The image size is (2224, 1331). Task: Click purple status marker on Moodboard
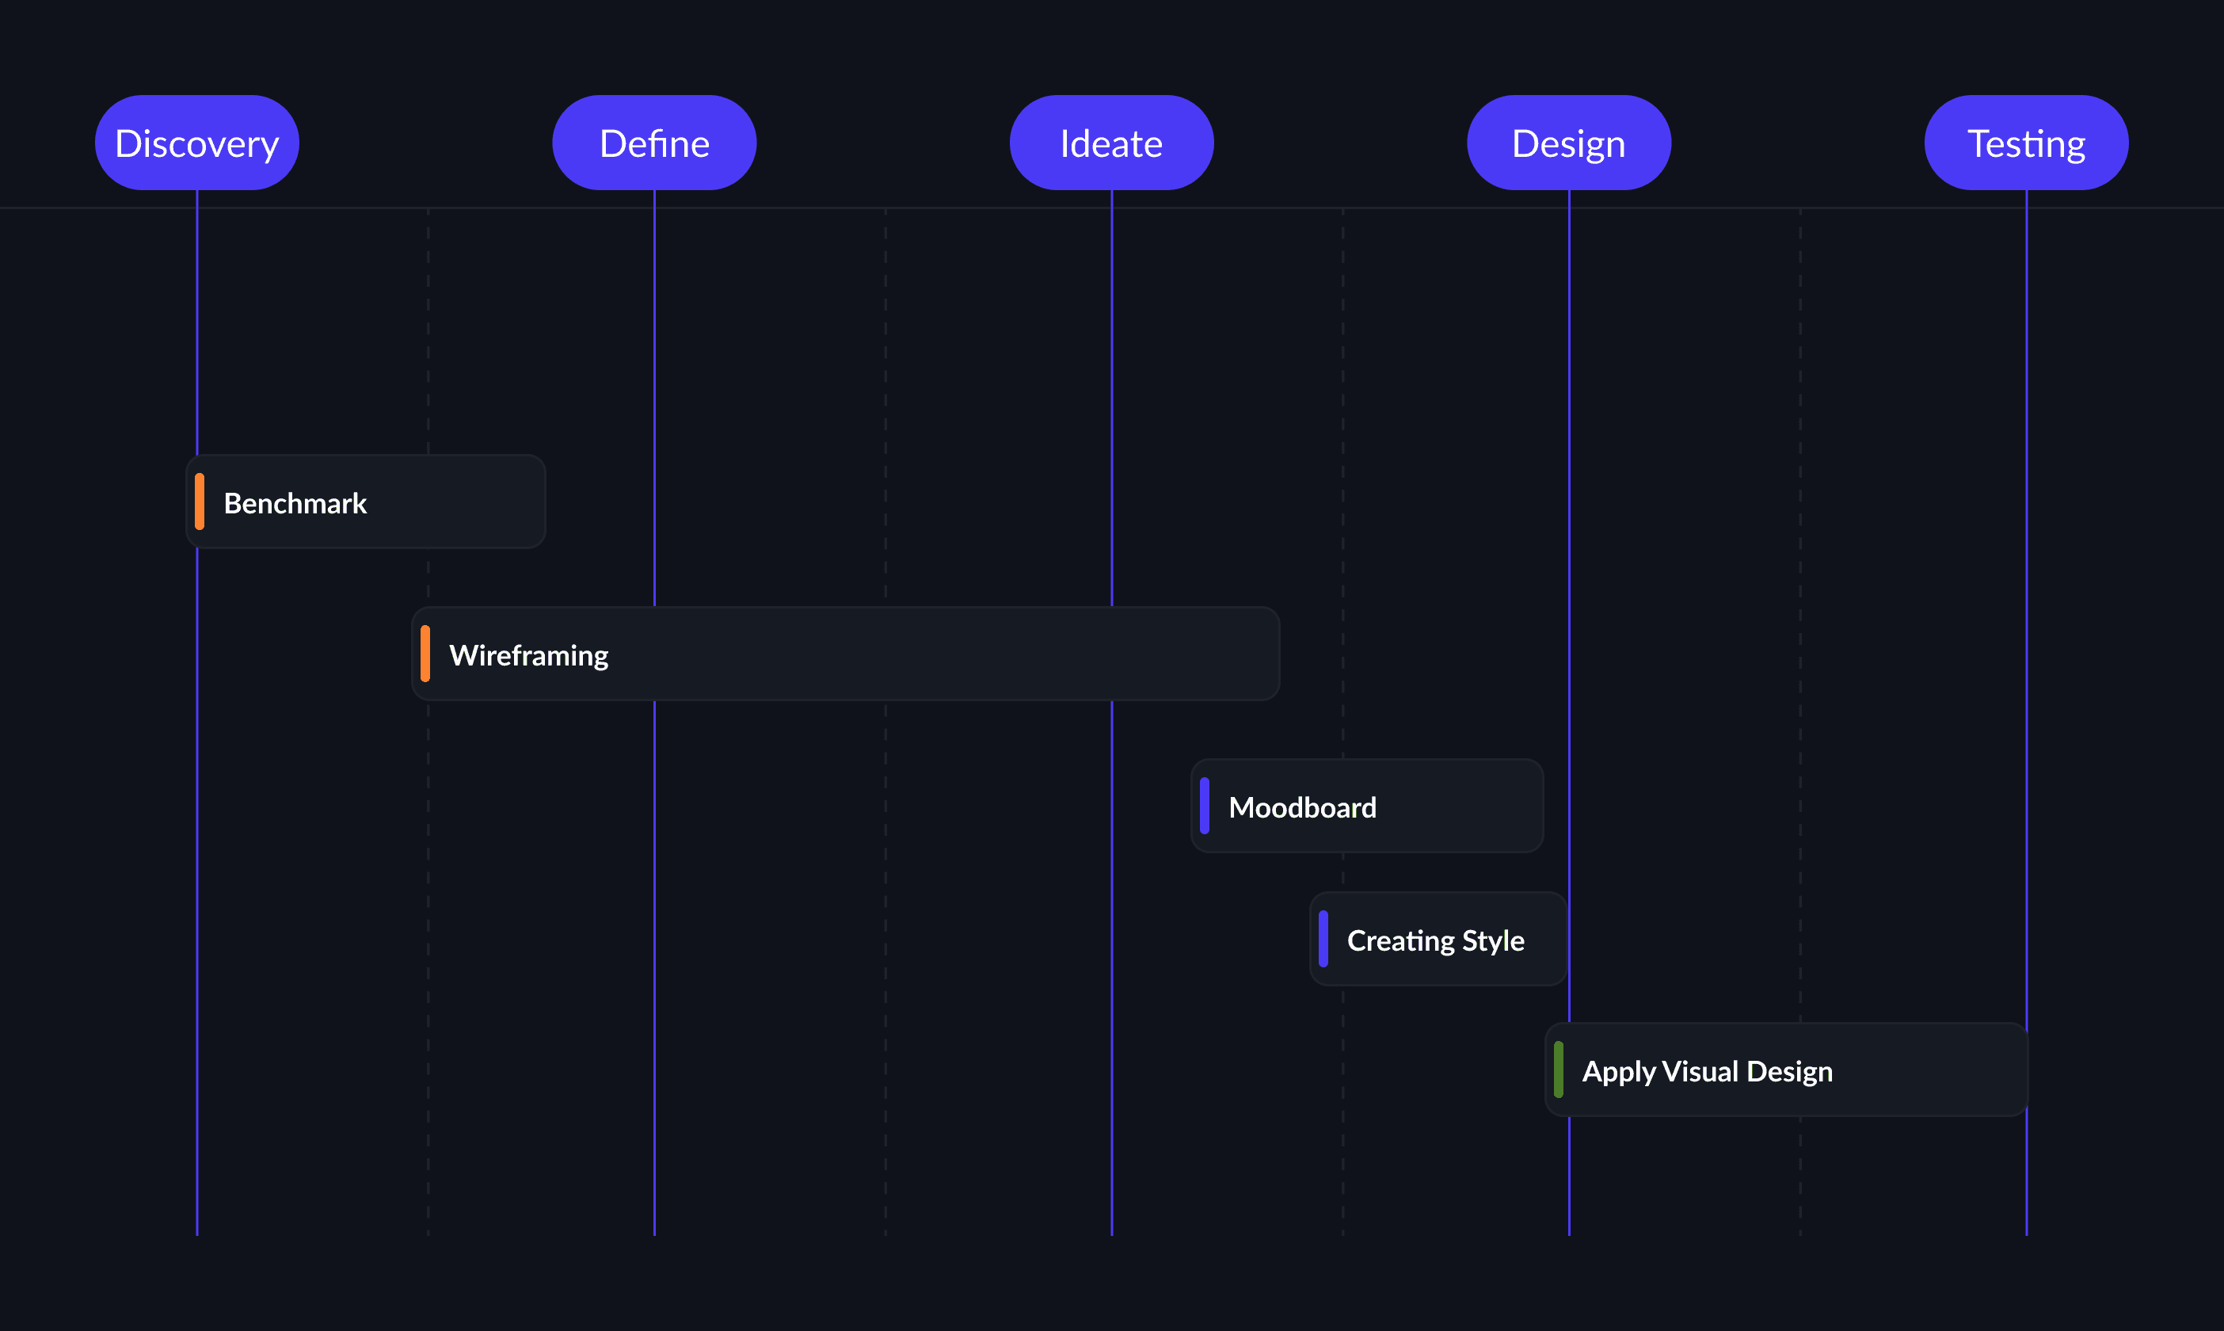[1205, 806]
